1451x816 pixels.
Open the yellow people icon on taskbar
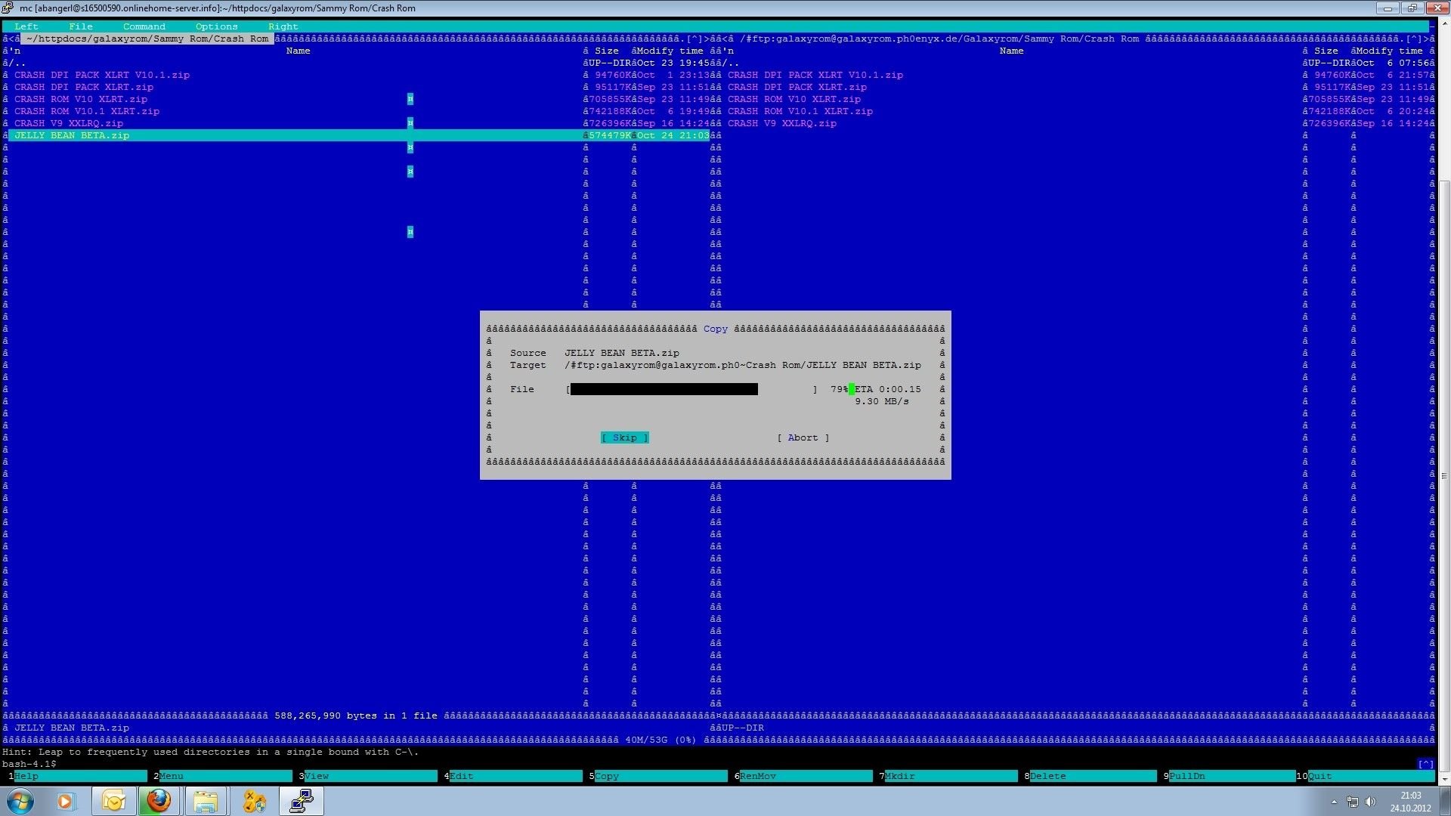point(255,801)
